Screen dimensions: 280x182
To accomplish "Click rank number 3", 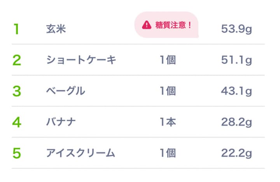I will [17, 91].
